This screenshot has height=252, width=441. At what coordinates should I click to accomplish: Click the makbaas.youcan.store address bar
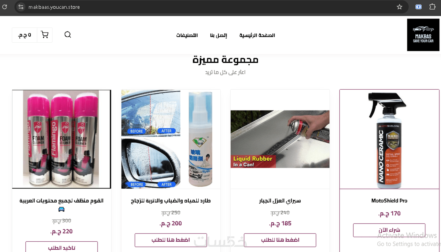(x=208, y=7)
